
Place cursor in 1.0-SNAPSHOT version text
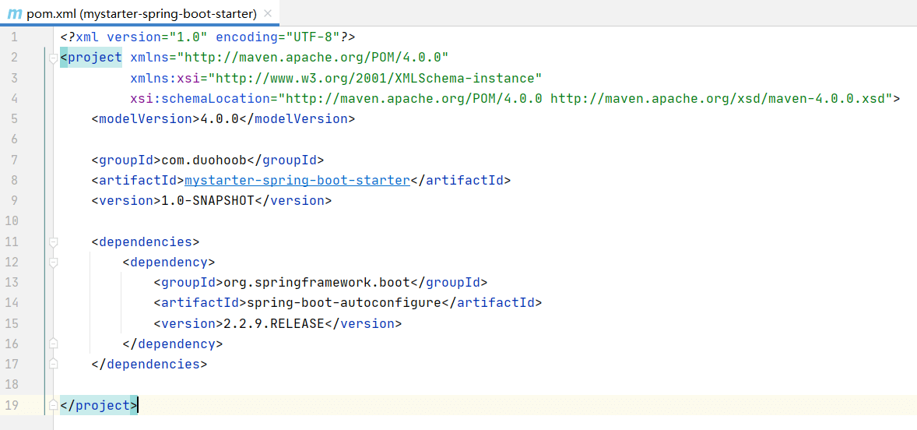207,200
